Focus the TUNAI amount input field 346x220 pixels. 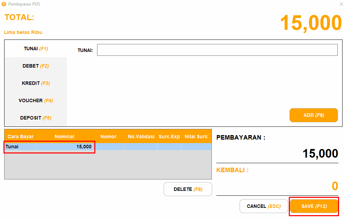tap(217, 50)
